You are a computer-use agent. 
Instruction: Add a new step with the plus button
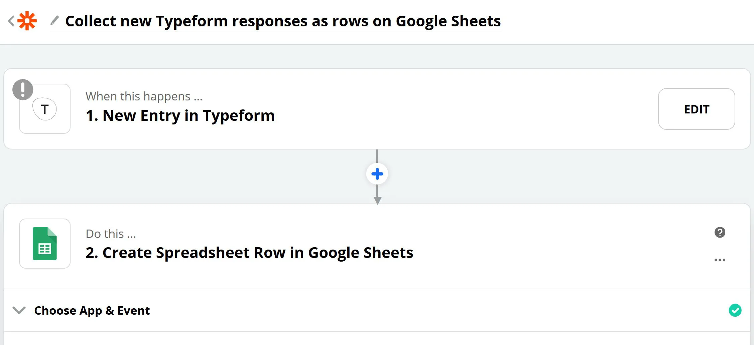[377, 174]
